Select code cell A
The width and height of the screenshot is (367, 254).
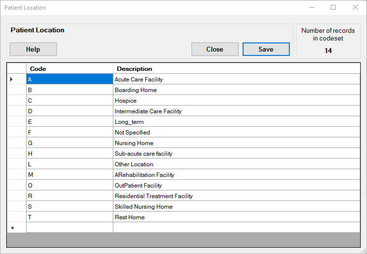tap(69, 80)
